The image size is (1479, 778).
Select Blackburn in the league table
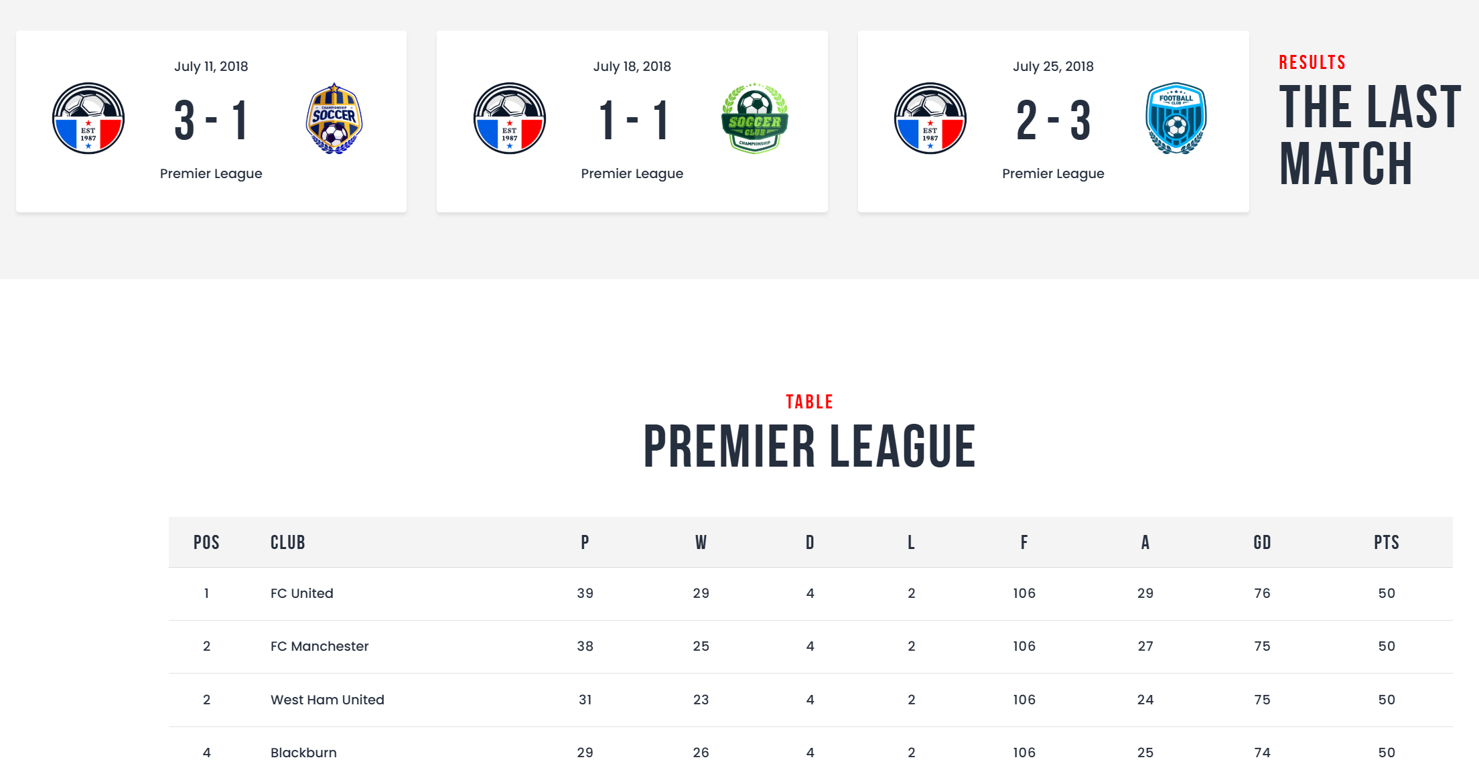pos(303,753)
